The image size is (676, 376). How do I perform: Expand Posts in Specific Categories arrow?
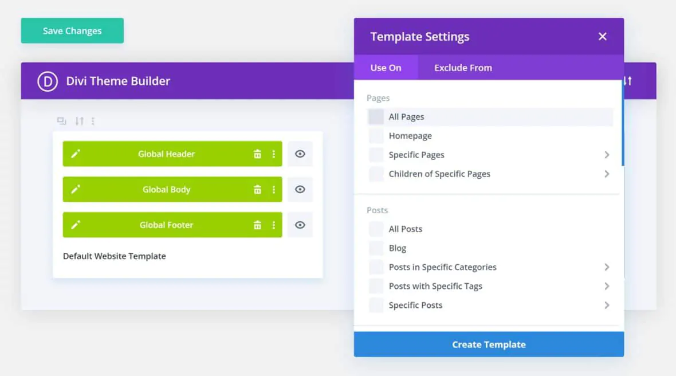607,267
